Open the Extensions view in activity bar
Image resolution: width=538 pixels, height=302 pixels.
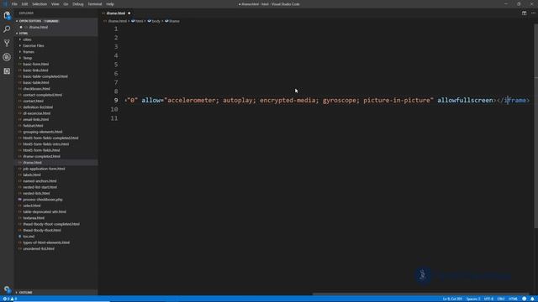(7, 71)
